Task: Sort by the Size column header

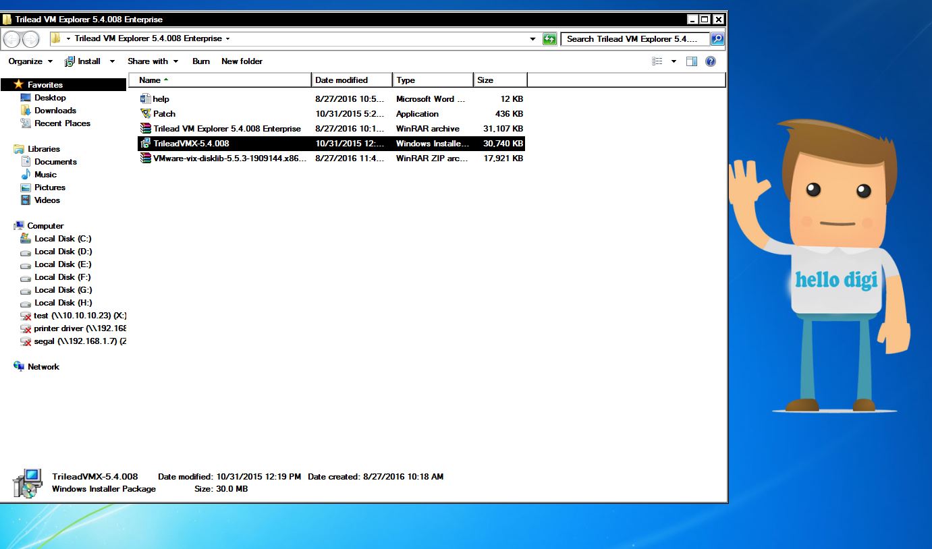Action: 500,80
